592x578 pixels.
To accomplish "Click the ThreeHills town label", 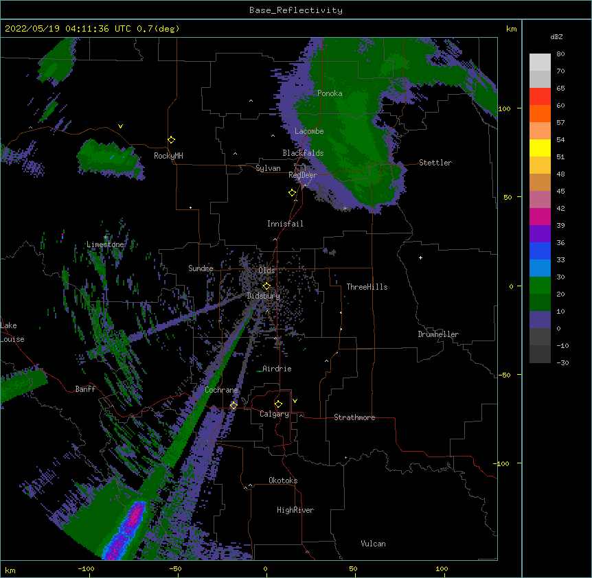I will pyautogui.click(x=367, y=287).
